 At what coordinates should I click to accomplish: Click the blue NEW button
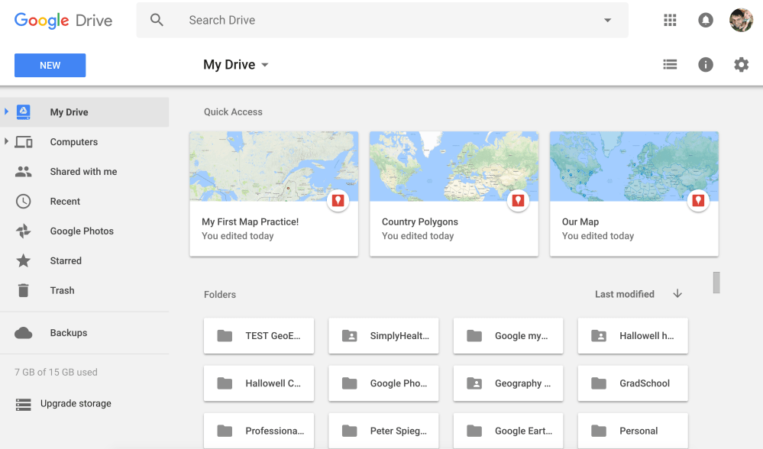pos(50,66)
